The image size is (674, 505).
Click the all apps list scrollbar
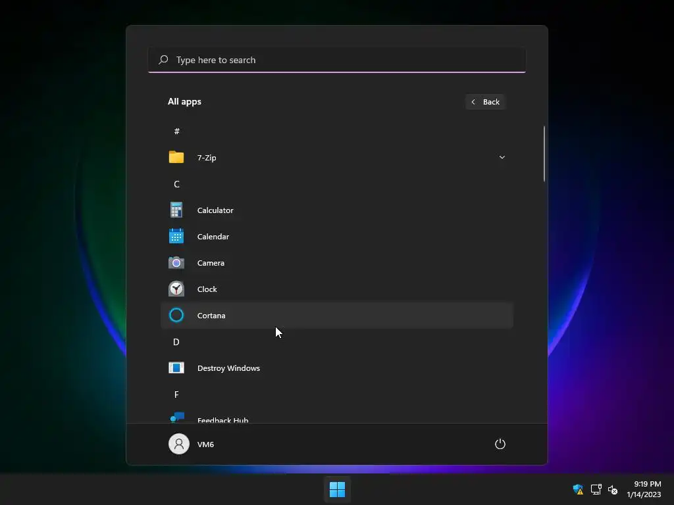tap(544, 154)
